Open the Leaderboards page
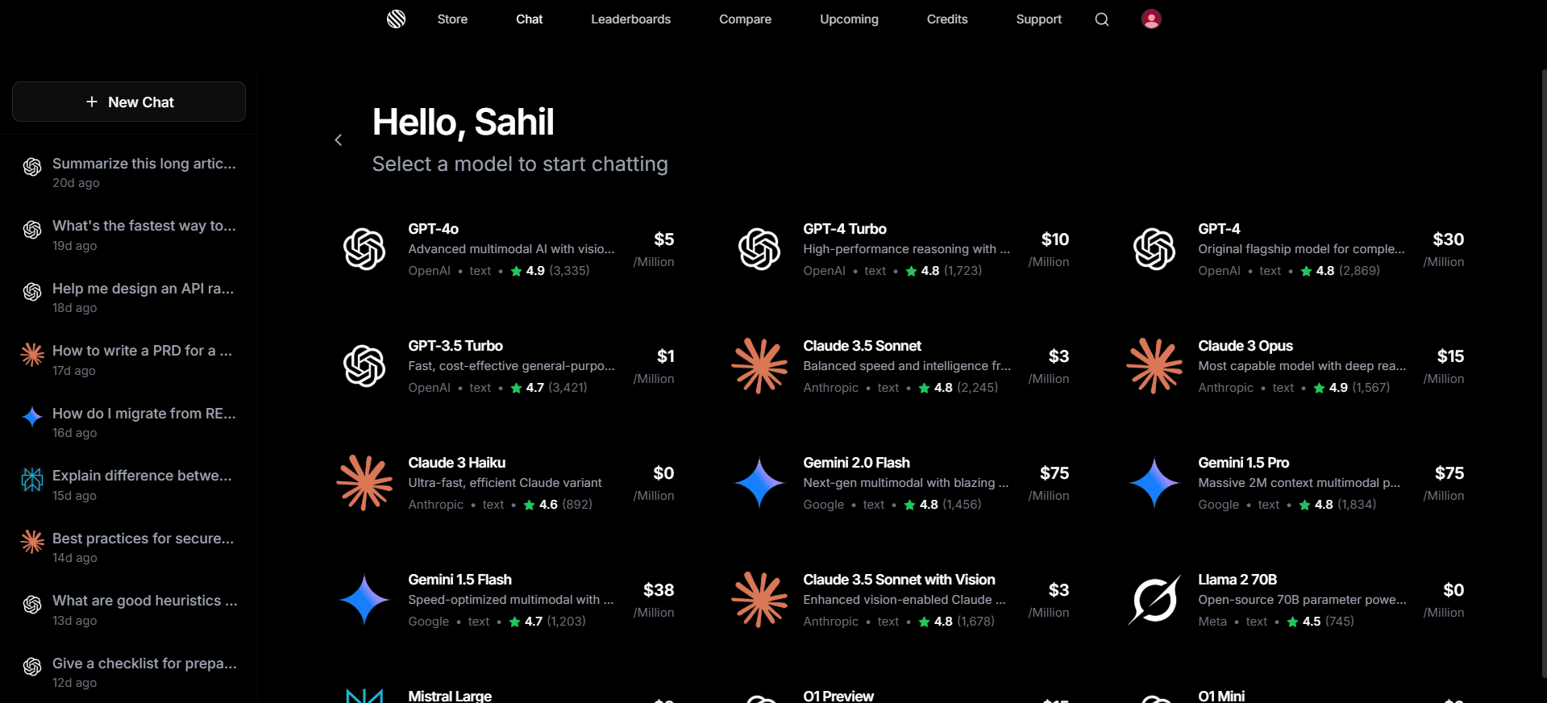 [x=630, y=19]
